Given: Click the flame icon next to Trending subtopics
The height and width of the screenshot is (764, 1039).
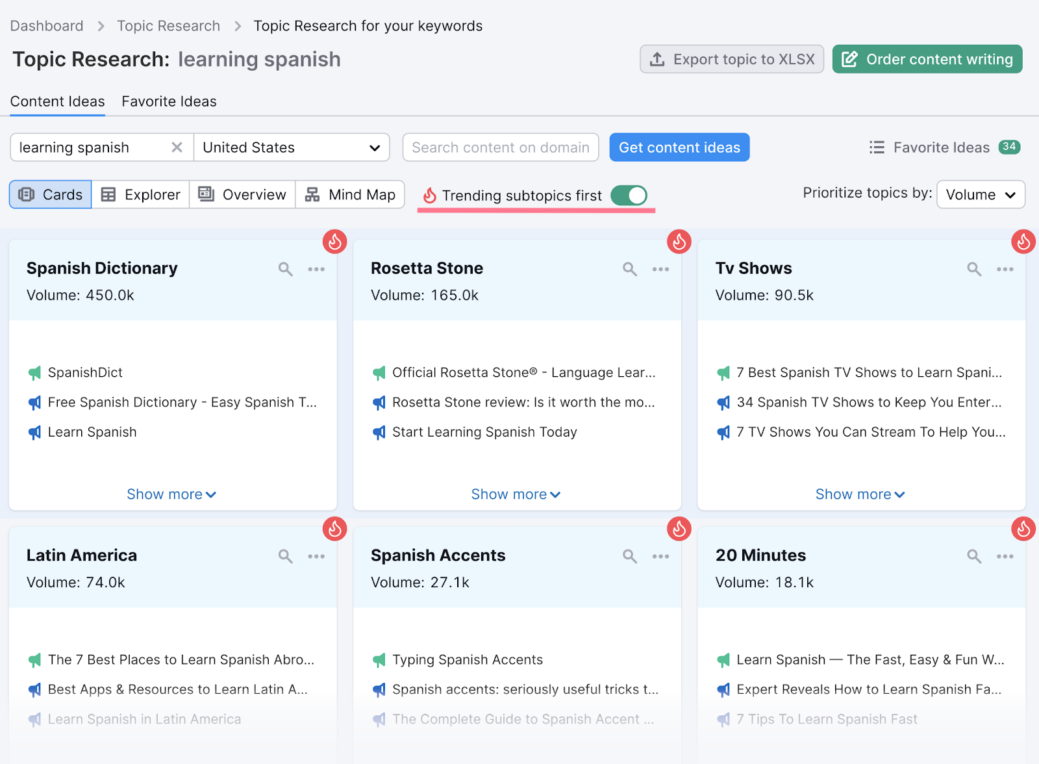Looking at the screenshot, I should pyautogui.click(x=429, y=196).
